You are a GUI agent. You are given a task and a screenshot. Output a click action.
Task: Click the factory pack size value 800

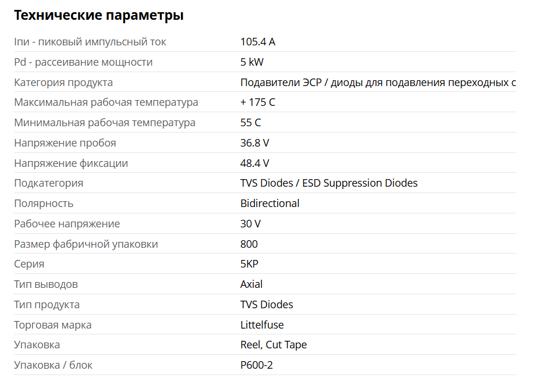coord(249,244)
